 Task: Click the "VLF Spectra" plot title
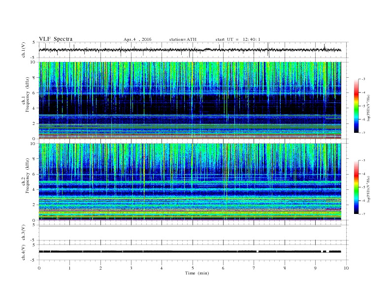[56, 39]
